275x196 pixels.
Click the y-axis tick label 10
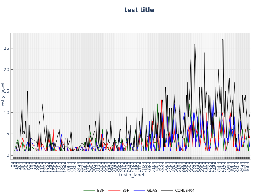6,113
